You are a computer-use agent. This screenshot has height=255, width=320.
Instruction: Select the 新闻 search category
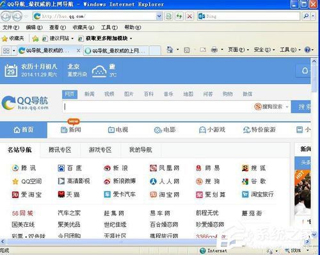coord(89,94)
